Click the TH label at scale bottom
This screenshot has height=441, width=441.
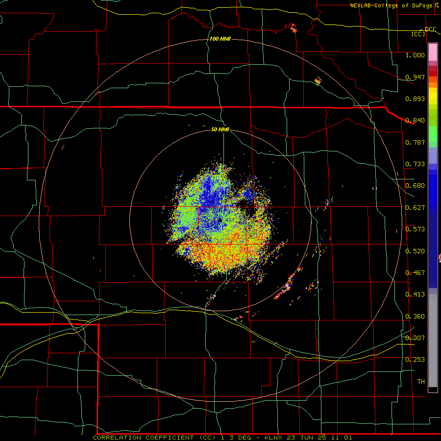pos(421,382)
